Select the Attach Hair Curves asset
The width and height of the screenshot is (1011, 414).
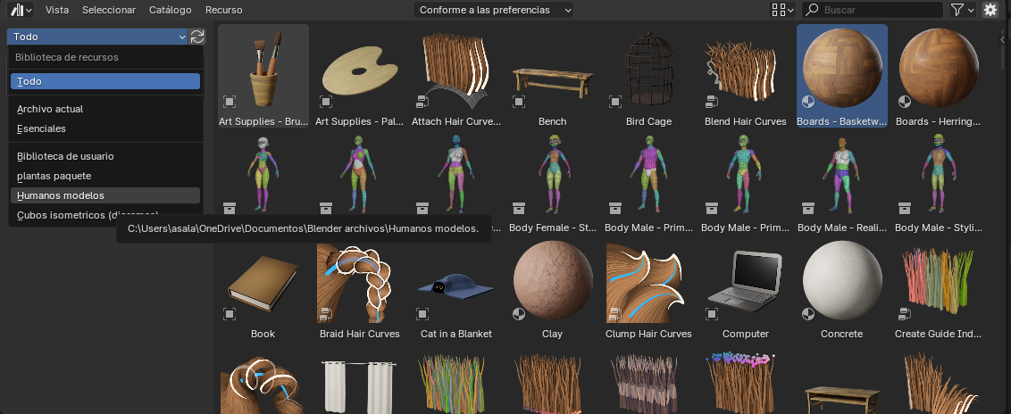click(456, 76)
